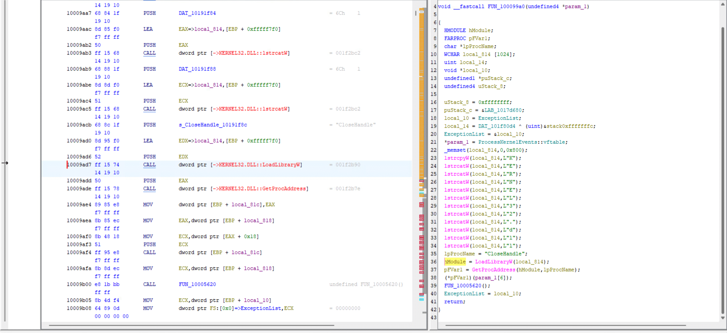This screenshot has width=727, height=333.
Task: Click the MOV instruction at 10009ae4
Action: [148, 205]
